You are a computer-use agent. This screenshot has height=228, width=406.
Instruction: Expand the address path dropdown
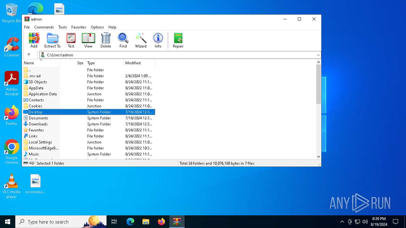point(318,55)
